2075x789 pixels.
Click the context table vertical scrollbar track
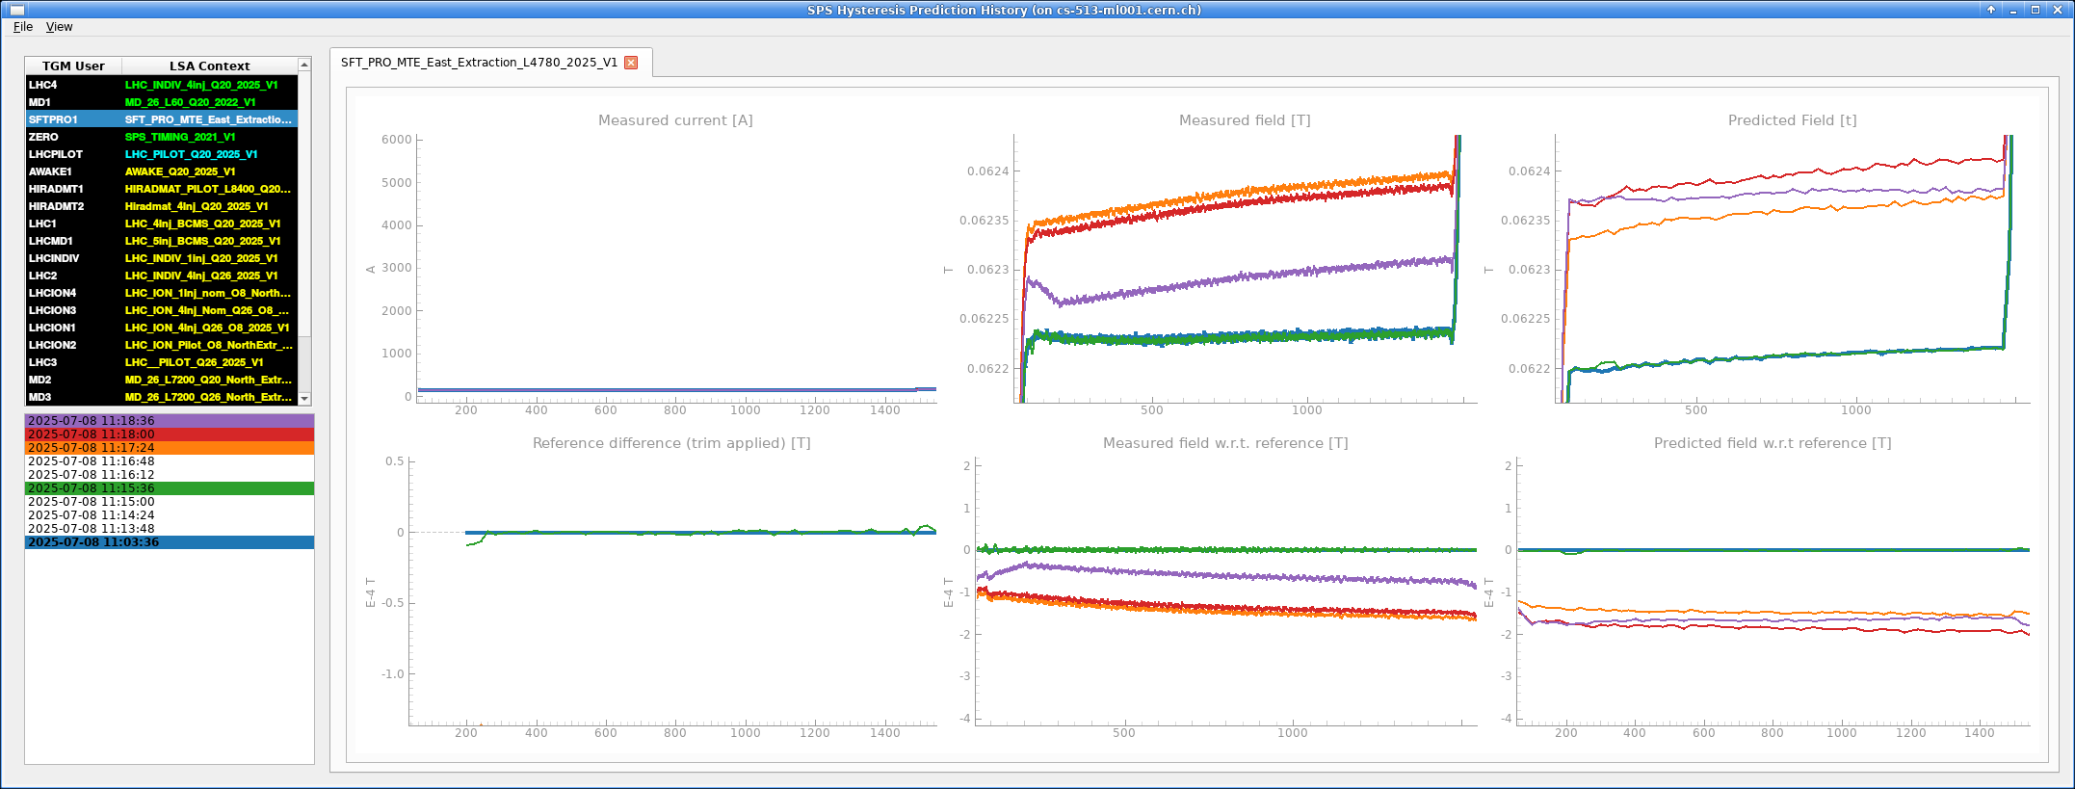pos(304,366)
